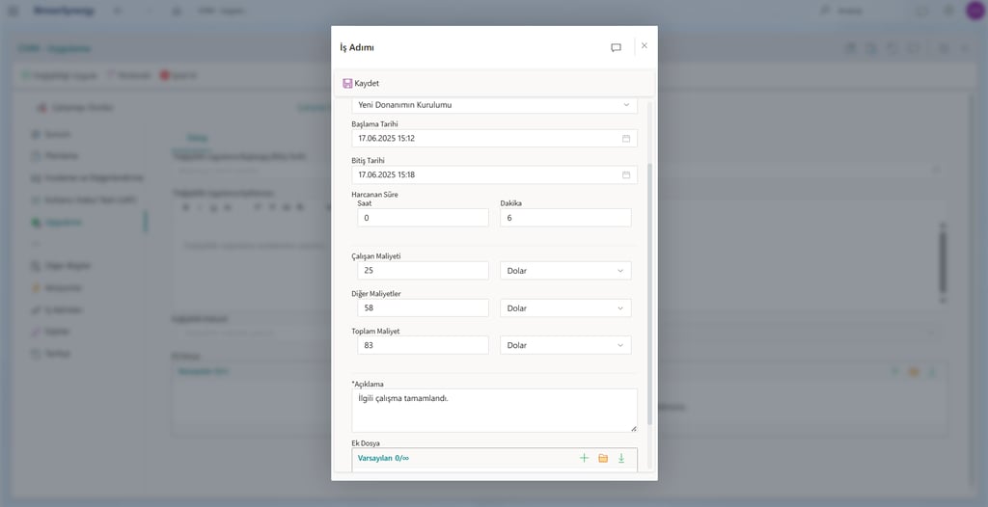Focus the Dakika input field
The width and height of the screenshot is (988, 507).
[565, 218]
